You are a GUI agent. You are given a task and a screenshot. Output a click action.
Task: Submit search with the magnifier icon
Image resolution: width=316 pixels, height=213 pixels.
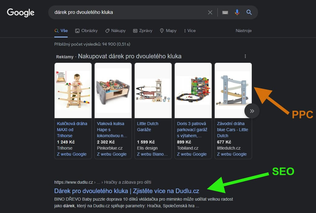[249, 12]
